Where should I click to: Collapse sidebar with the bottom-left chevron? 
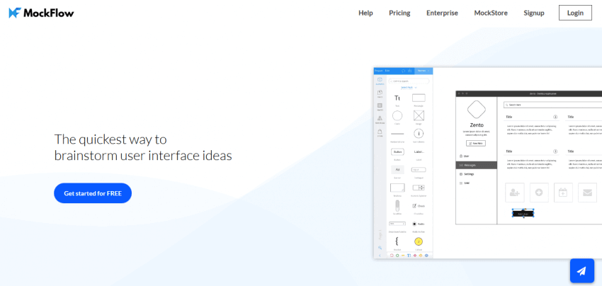[380, 256]
